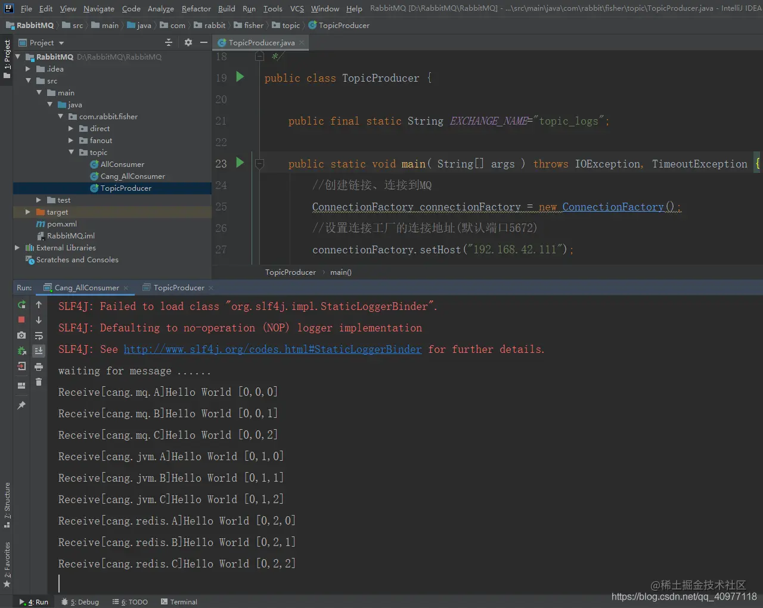
Task: Select Cang_AllConsumer class in tree
Action: coord(132,176)
